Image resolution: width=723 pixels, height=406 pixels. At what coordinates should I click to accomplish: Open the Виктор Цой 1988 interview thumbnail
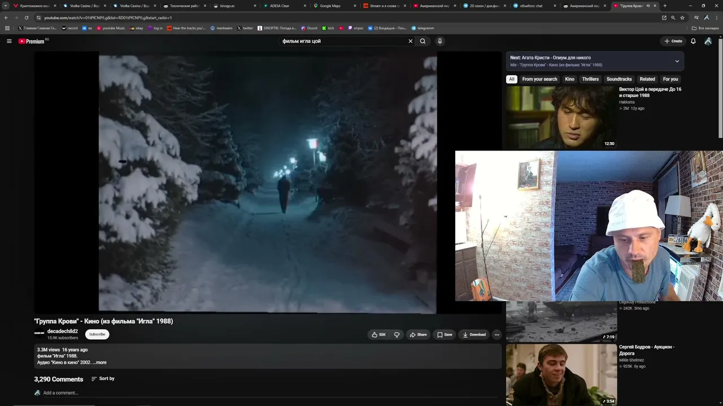click(561, 117)
